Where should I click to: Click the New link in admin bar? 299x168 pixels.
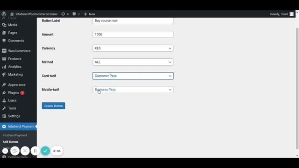92,14
